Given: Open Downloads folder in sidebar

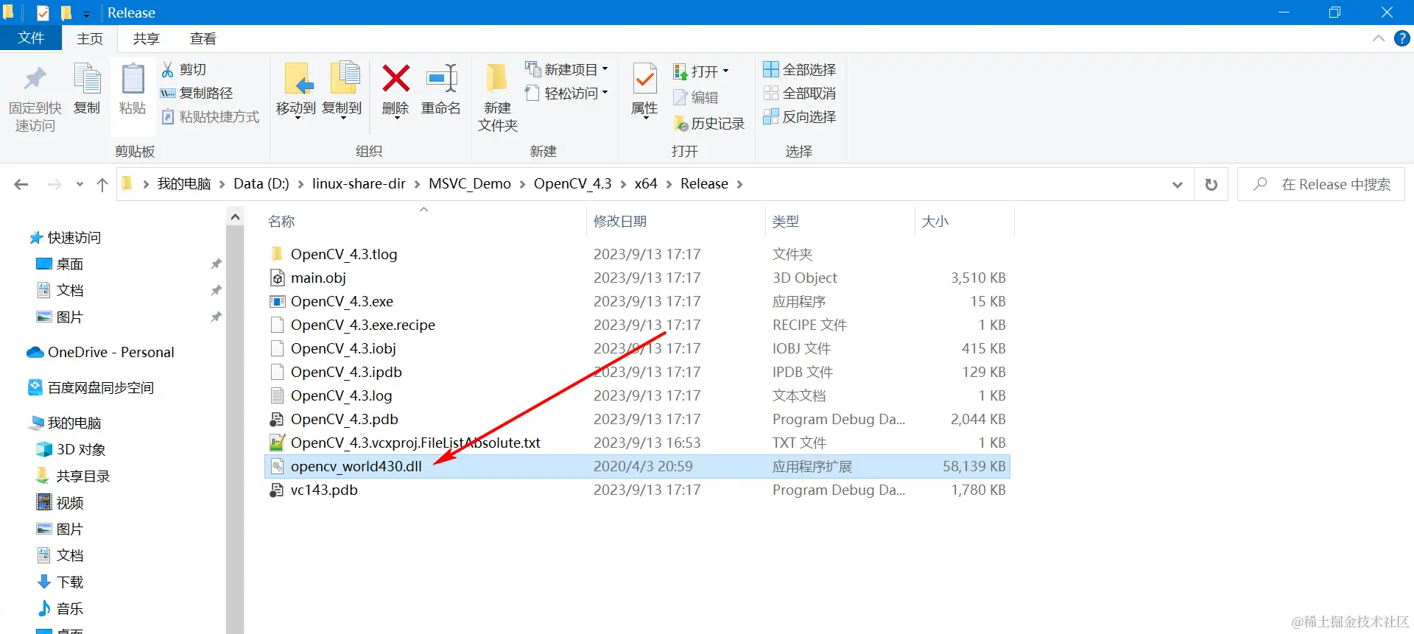Looking at the screenshot, I should click(x=60, y=582).
